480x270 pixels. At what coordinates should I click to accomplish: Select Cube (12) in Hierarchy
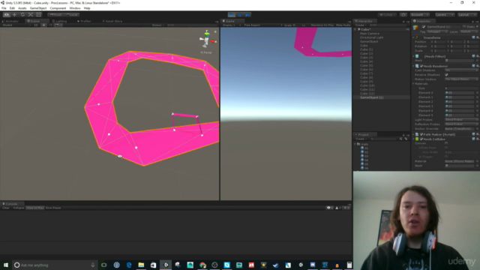pos(367,93)
